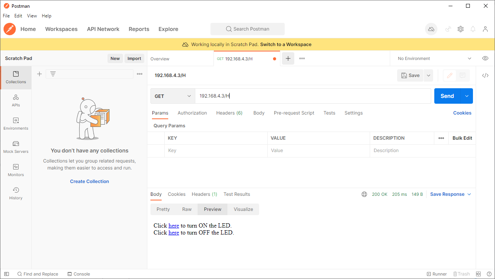Click the here link to turn ON LED

[x=174, y=226]
